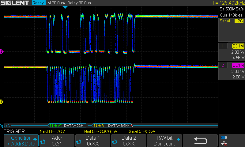The image size is (245, 147).
Task: Click the Delay:60.0us readout
Action: coord(79,3)
